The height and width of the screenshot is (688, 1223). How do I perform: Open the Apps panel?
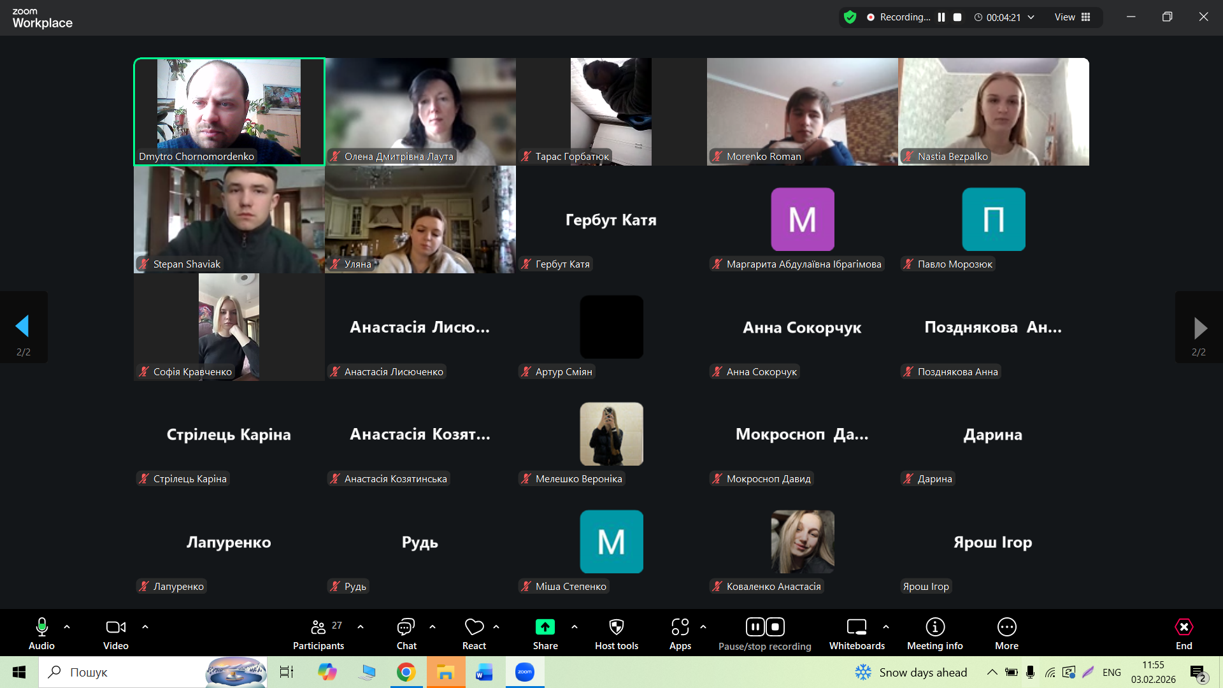click(x=680, y=634)
